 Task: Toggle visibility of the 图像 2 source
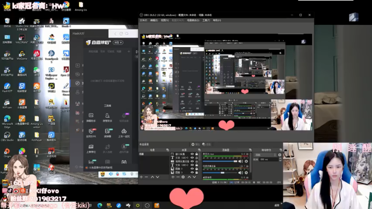point(192,169)
